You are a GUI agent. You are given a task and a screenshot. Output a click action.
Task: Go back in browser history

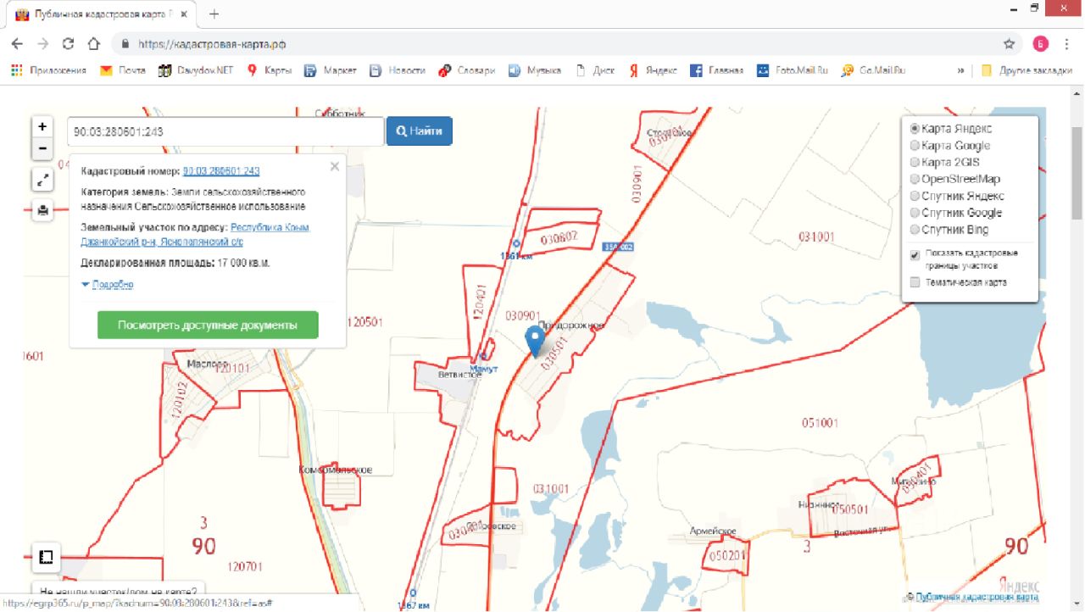point(18,43)
